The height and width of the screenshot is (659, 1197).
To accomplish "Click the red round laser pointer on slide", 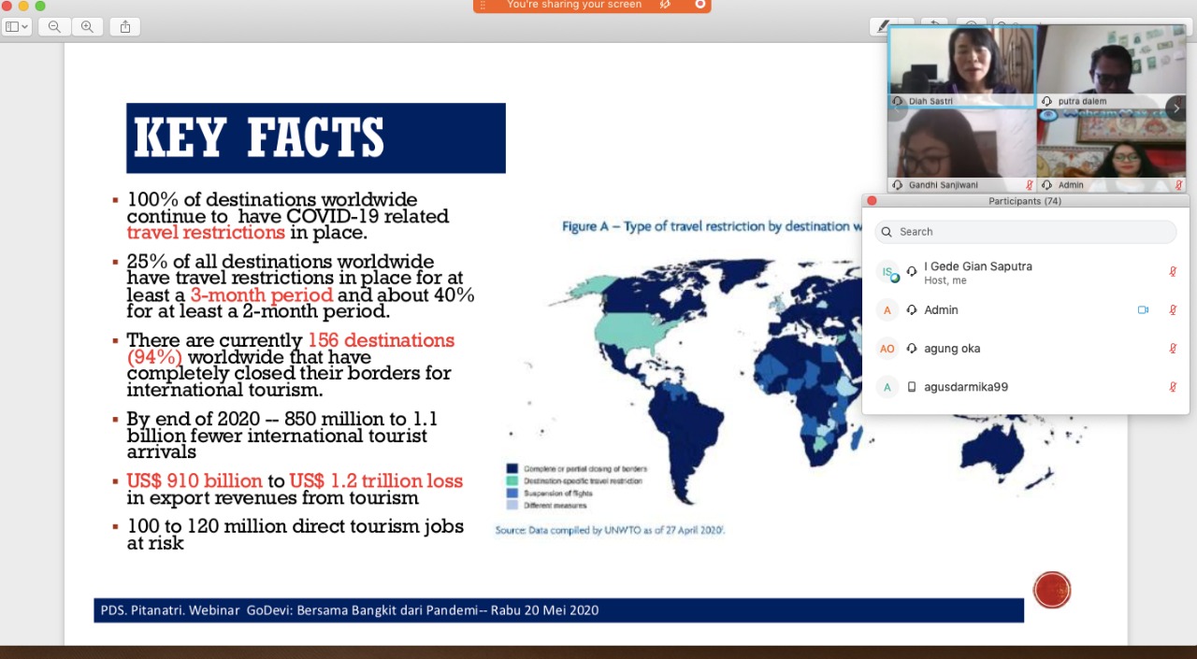I will [x=1052, y=590].
